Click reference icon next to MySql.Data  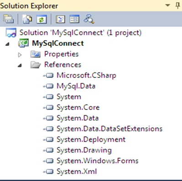[48, 86]
